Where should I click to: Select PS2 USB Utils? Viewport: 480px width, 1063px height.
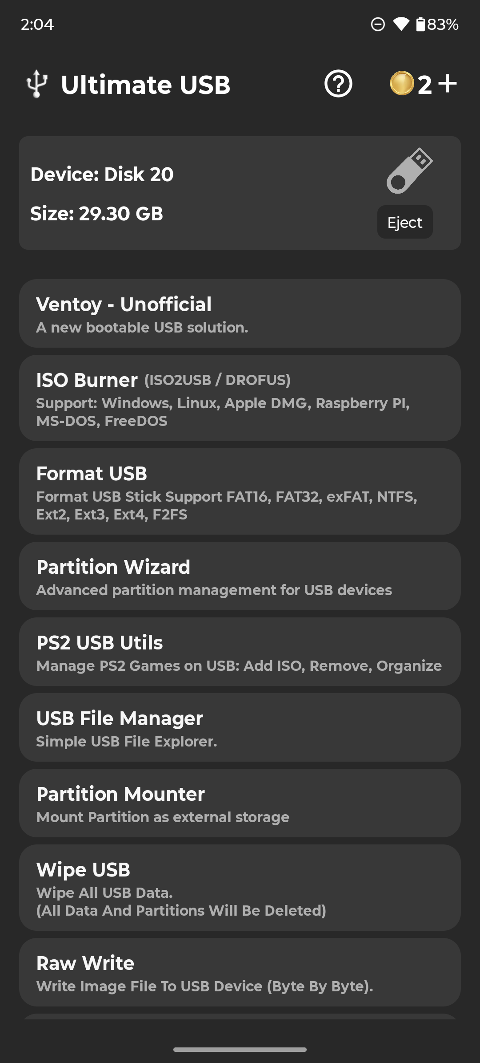click(x=240, y=652)
